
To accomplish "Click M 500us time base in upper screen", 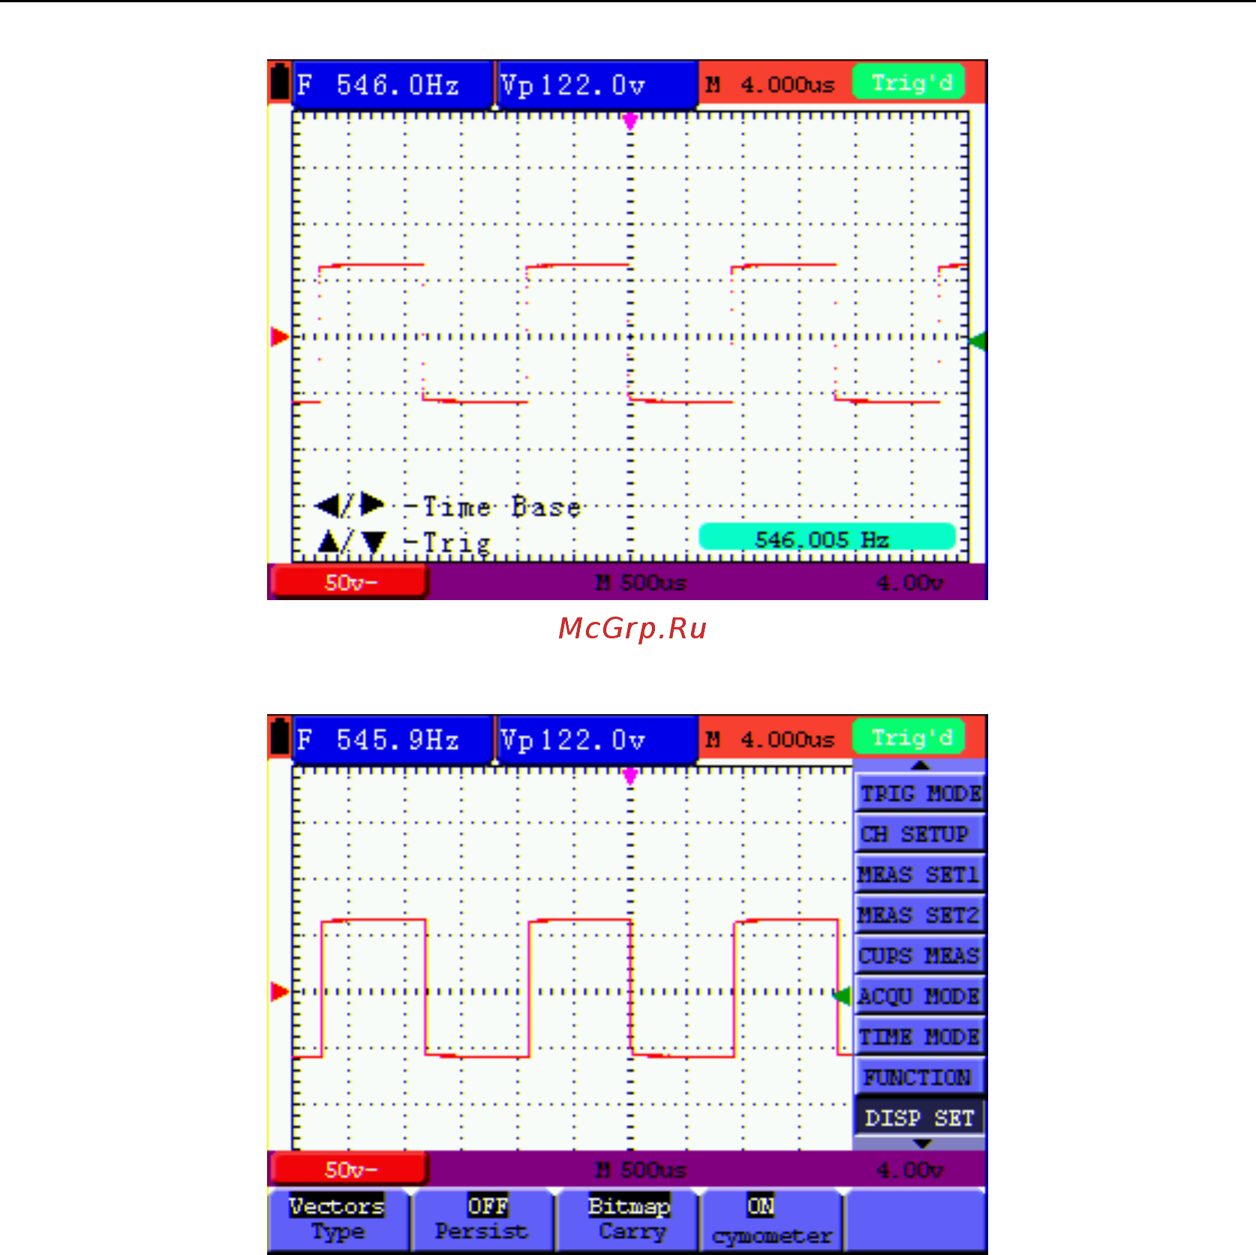I will [x=641, y=583].
